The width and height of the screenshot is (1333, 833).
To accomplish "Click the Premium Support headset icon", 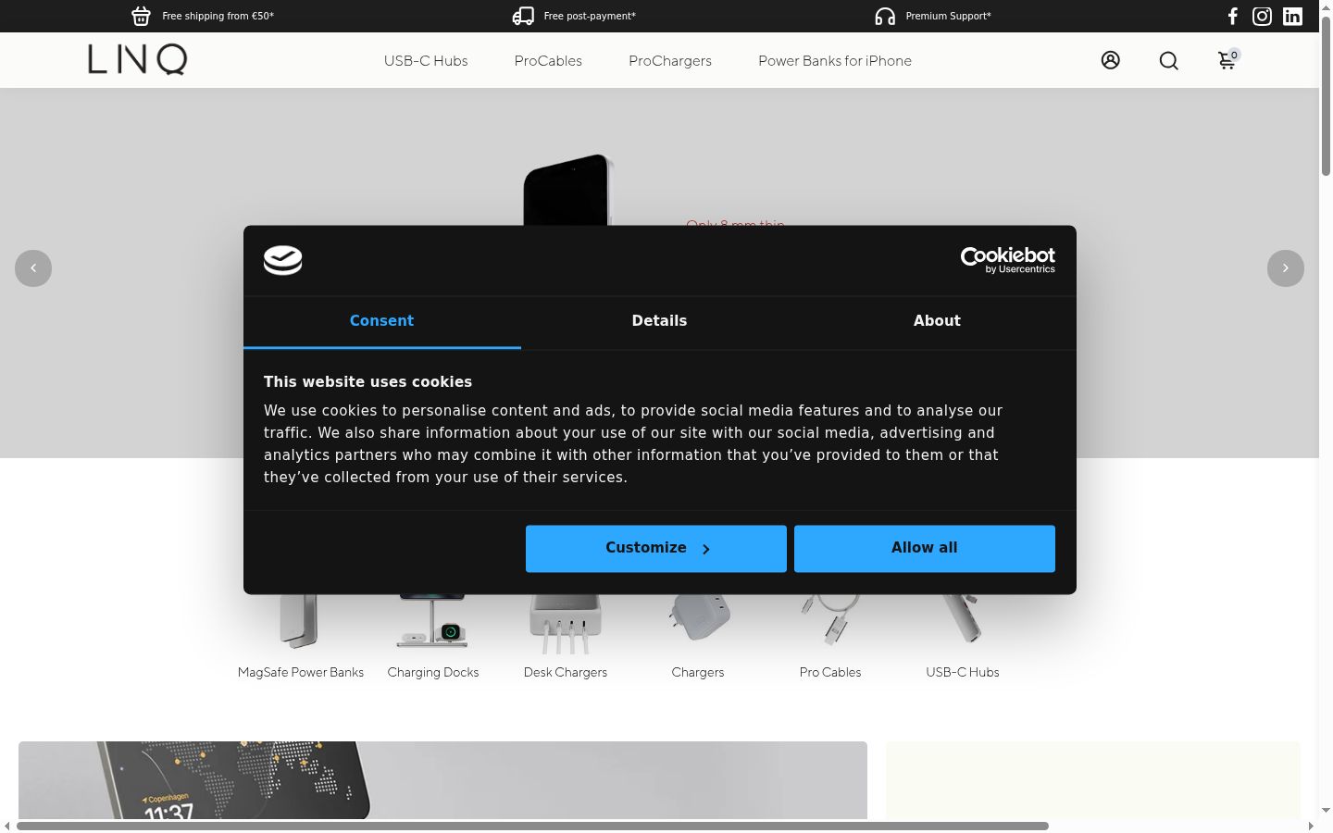I will [885, 16].
